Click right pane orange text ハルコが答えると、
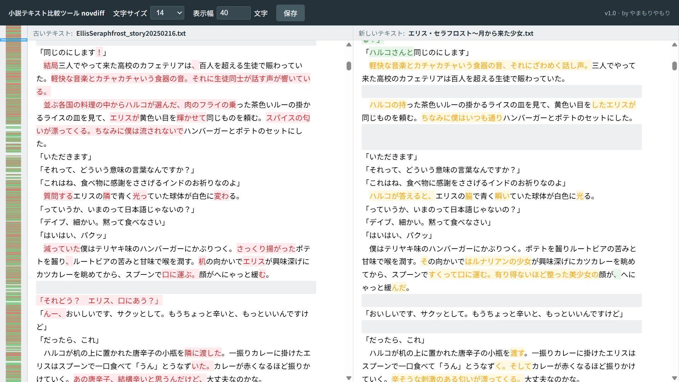The height and width of the screenshot is (382, 679). pos(402,196)
